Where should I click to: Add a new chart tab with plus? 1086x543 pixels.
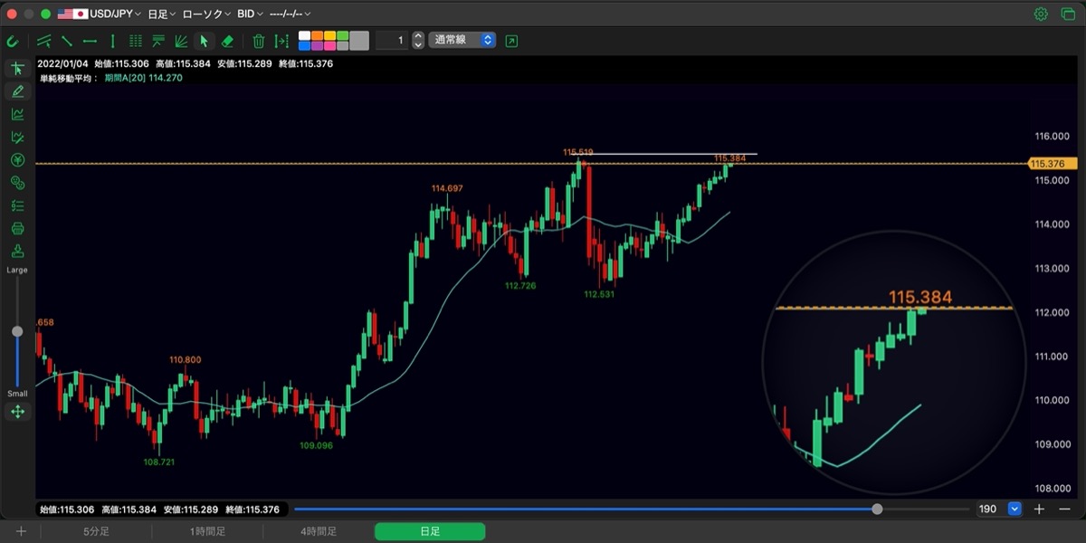click(21, 532)
